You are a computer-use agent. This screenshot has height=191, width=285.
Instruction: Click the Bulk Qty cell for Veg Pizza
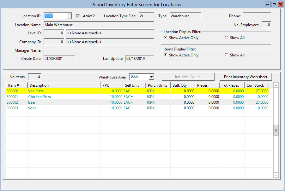pyautogui.click(x=183, y=91)
